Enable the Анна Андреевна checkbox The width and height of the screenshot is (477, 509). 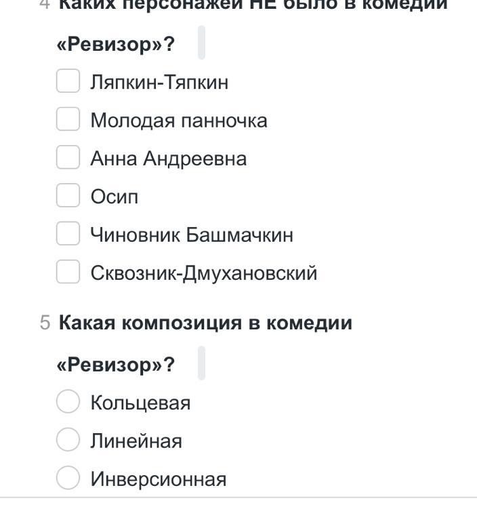click(x=68, y=157)
